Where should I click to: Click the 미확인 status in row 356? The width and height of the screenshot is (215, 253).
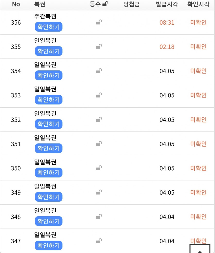click(198, 22)
